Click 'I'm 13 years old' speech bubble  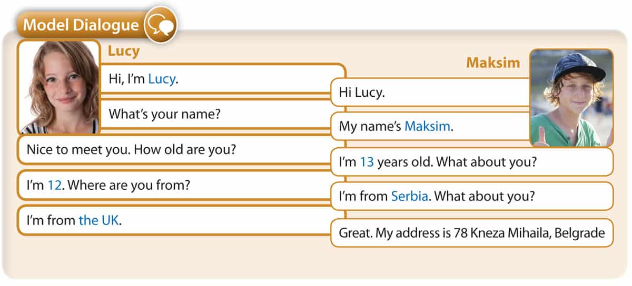pyautogui.click(x=472, y=162)
